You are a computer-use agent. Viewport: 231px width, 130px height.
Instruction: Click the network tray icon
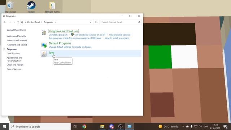coord(196,126)
